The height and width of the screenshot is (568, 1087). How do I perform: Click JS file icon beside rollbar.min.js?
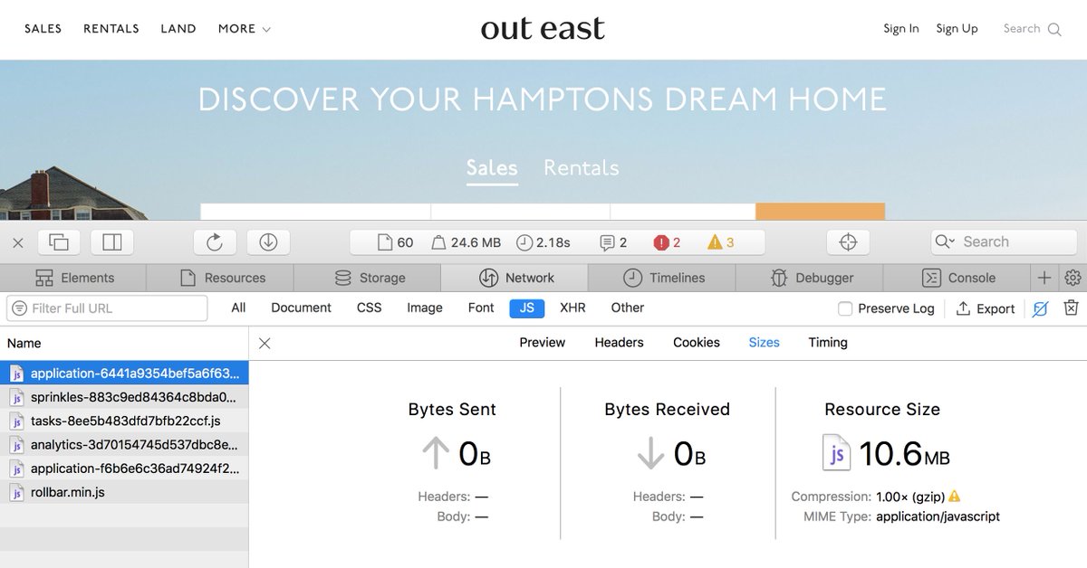click(16, 493)
